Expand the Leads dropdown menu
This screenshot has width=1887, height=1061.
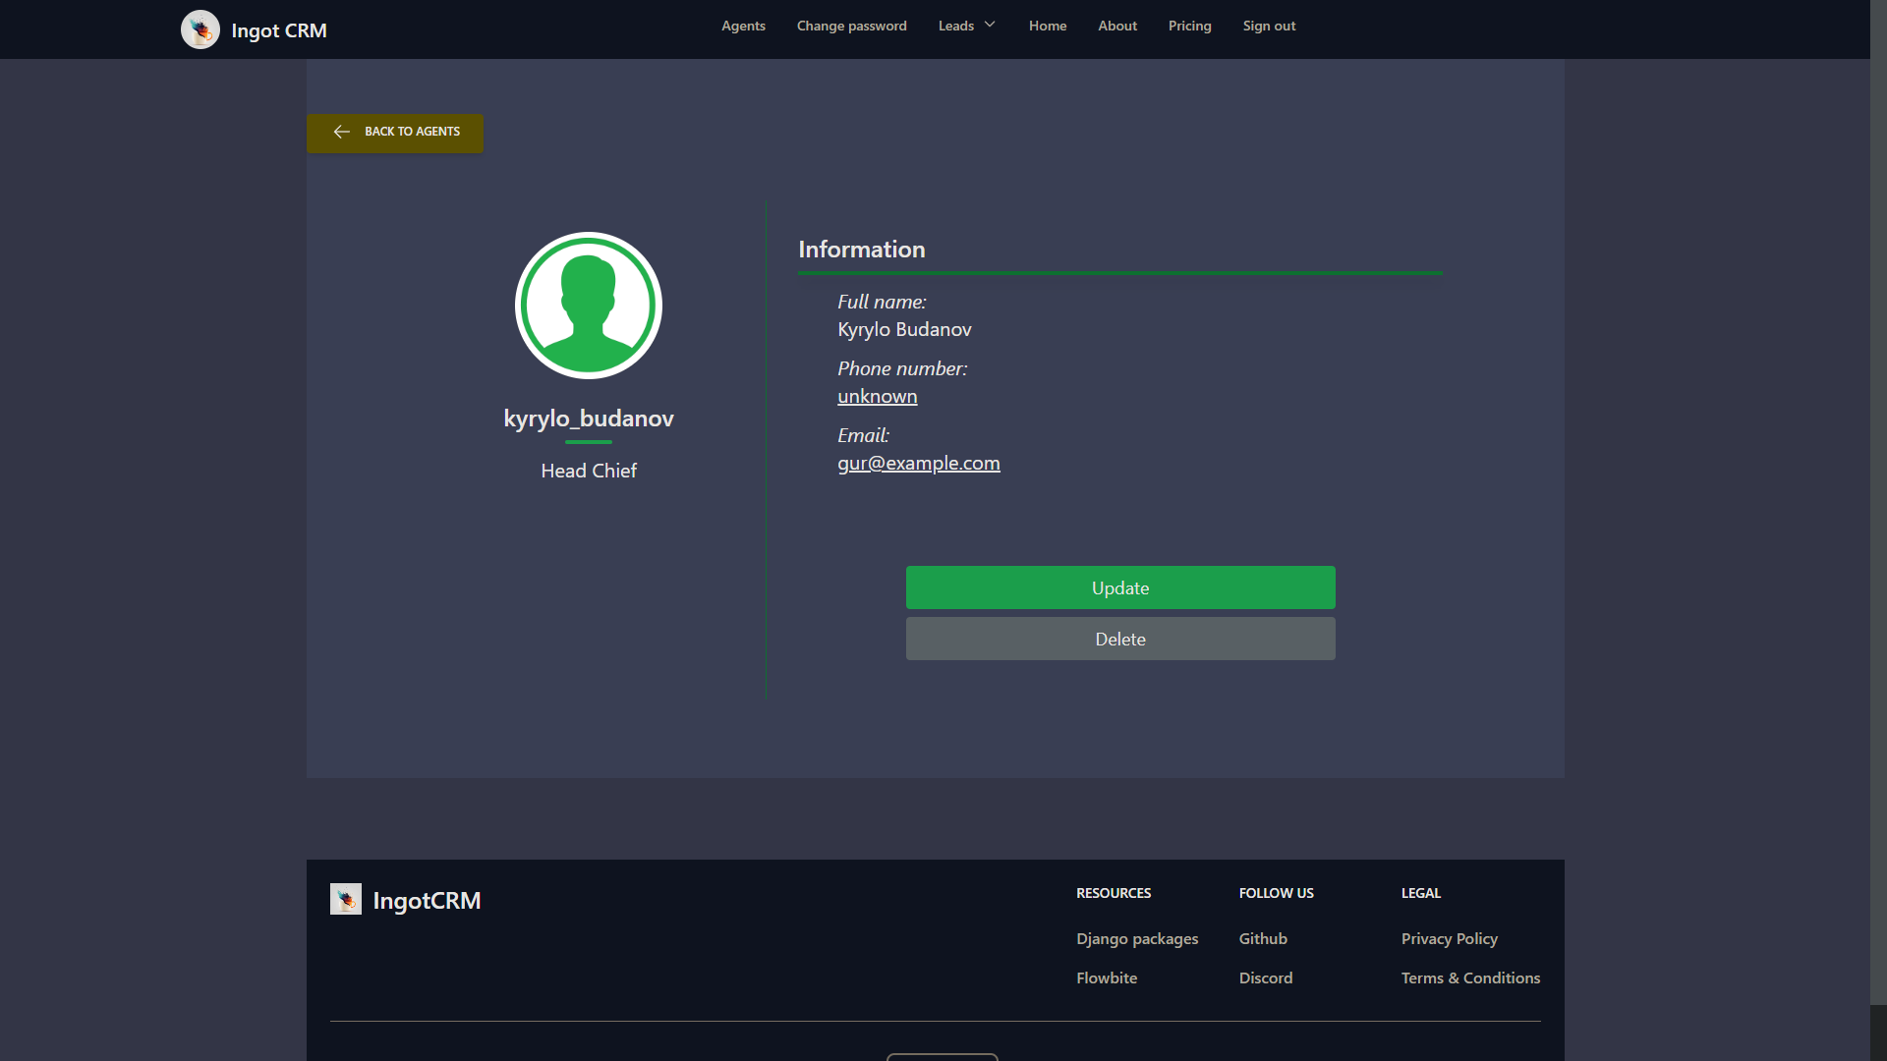click(967, 26)
